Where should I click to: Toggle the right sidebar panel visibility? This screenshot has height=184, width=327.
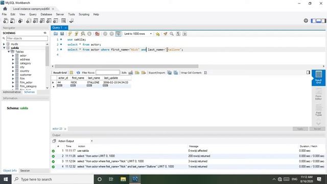(323, 20)
